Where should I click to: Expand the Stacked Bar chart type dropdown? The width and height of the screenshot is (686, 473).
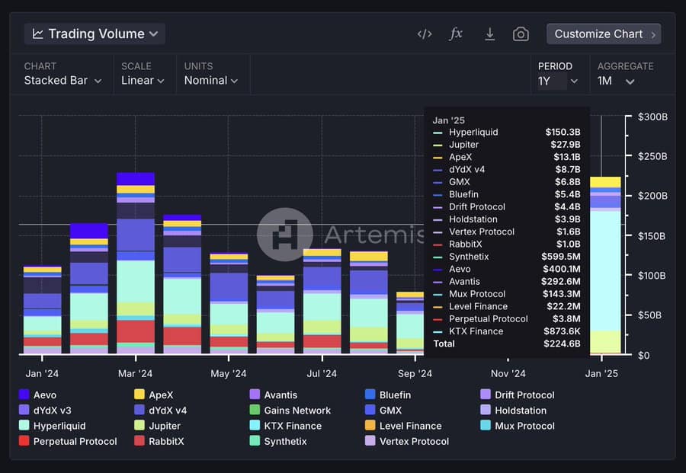[x=63, y=81]
